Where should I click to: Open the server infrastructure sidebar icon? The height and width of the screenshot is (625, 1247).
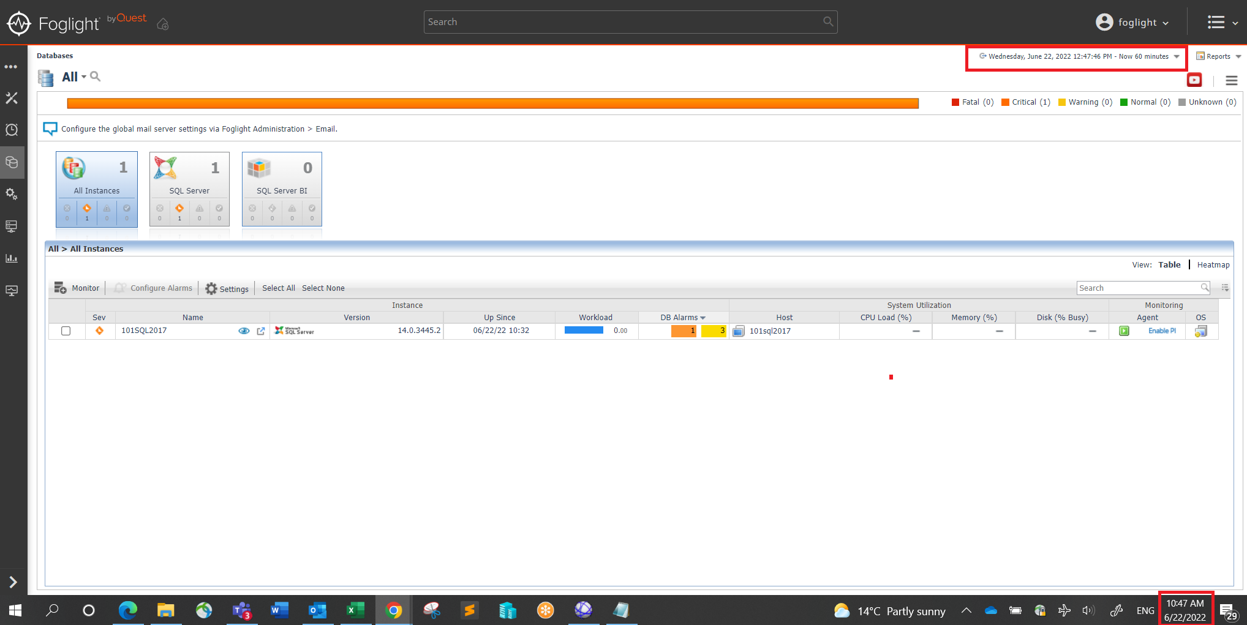[12, 226]
